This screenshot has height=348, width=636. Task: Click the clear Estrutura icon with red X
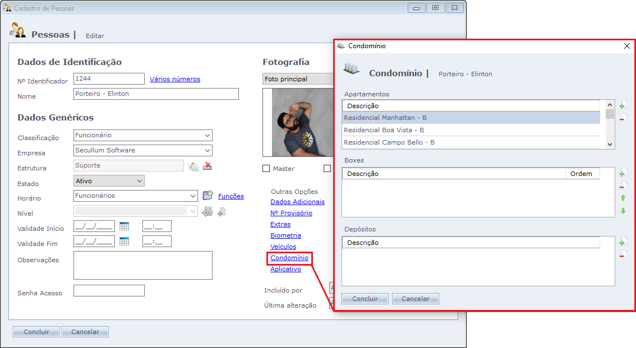pos(207,166)
